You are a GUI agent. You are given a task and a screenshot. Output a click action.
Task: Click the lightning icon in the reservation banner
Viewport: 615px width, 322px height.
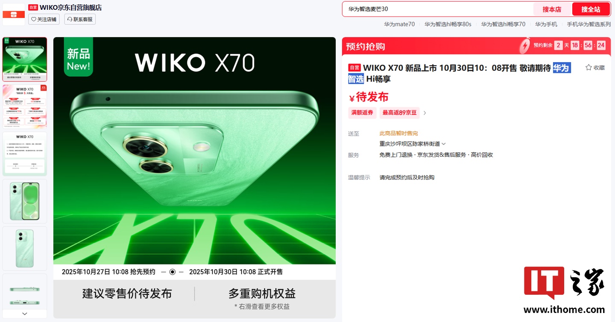525,46
